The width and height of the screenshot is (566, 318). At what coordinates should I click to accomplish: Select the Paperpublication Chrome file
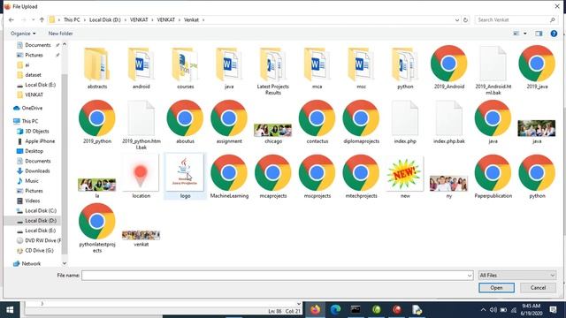point(493,177)
